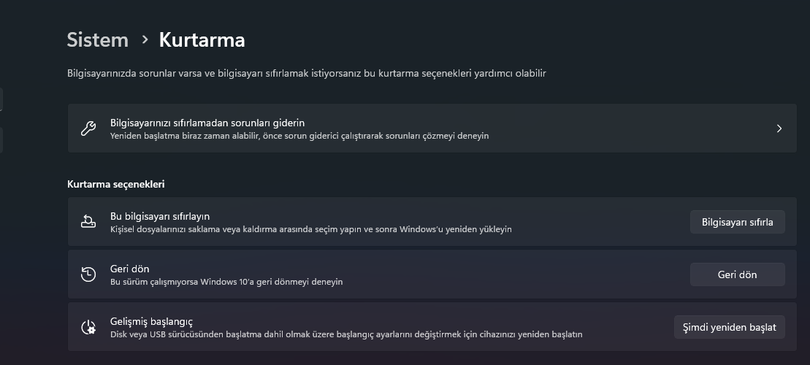Click the Windows 10'a geri dönmeyi deneyin description
The image size is (810, 365).
tap(226, 281)
